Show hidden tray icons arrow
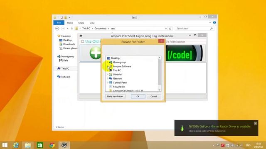Image resolution: width=266 pixels, height=149 pixels. (x=213, y=145)
